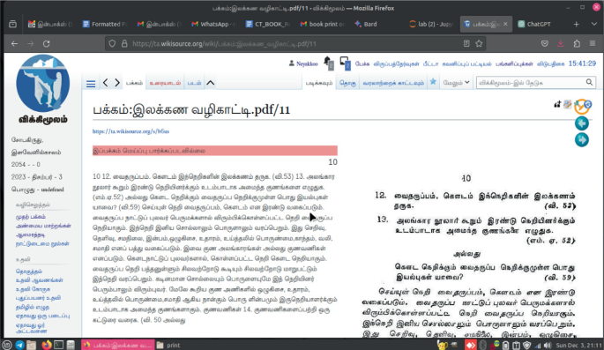This screenshot has height=350, width=604.
Task: Bookmark this page with the star
Action: pos(479,43)
